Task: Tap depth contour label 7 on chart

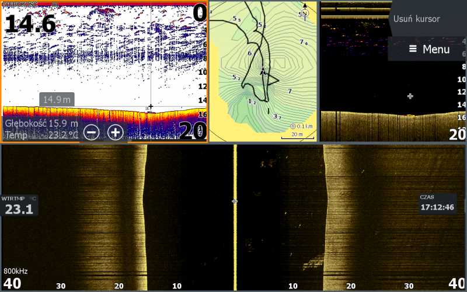Action: [x=290, y=91]
